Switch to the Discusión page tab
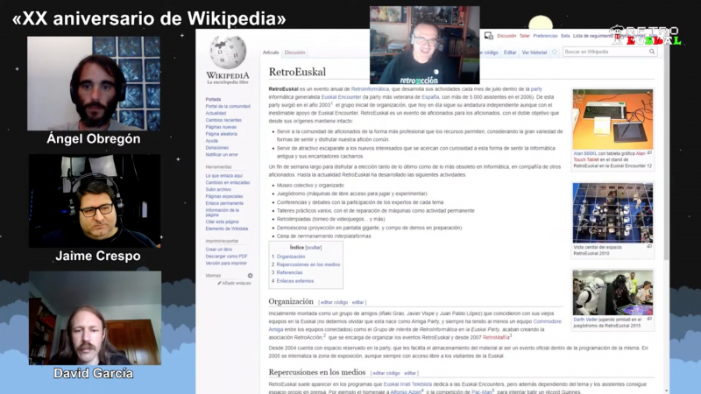The height and width of the screenshot is (394, 701). click(294, 53)
